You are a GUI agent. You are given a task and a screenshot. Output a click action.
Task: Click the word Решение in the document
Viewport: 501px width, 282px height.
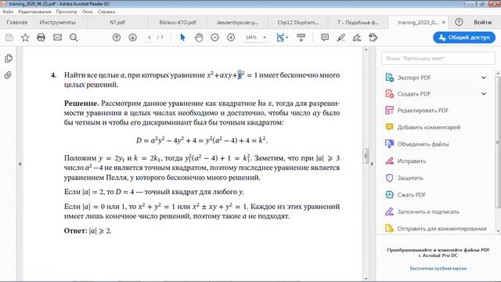point(81,103)
